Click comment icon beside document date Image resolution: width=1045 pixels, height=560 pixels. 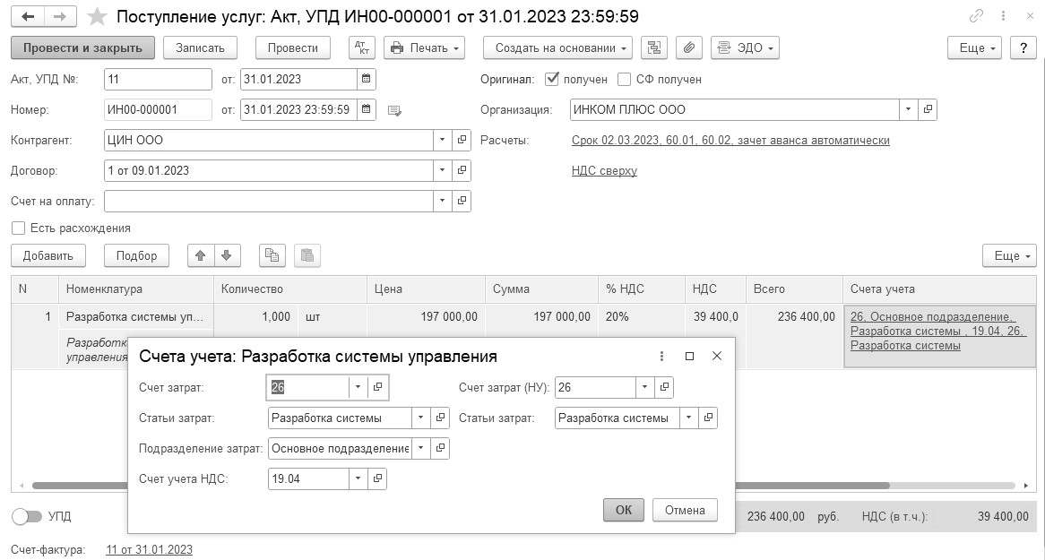pyautogui.click(x=394, y=111)
